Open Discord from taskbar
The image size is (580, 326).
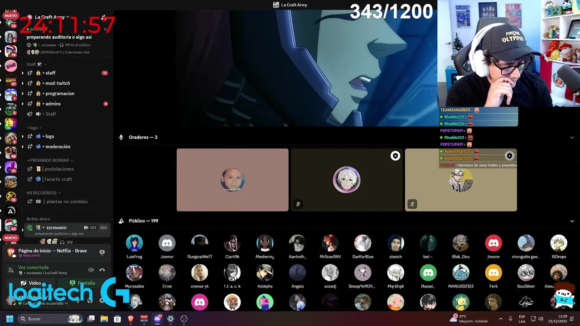tap(157, 319)
